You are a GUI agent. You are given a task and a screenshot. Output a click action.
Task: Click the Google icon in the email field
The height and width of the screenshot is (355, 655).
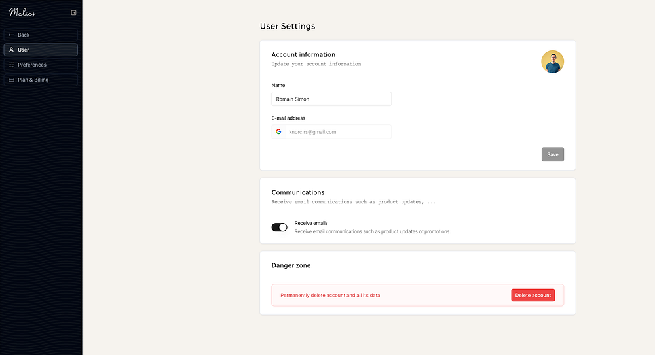pos(279,131)
